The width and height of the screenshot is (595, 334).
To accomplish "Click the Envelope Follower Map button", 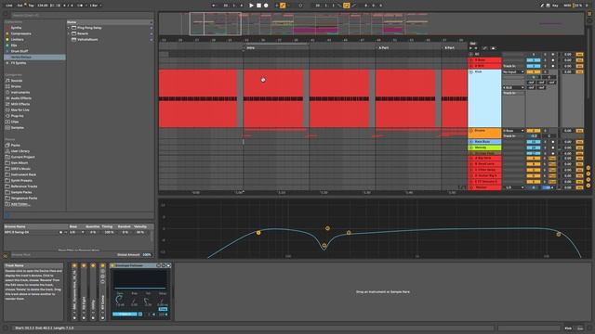I will point(126,314).
